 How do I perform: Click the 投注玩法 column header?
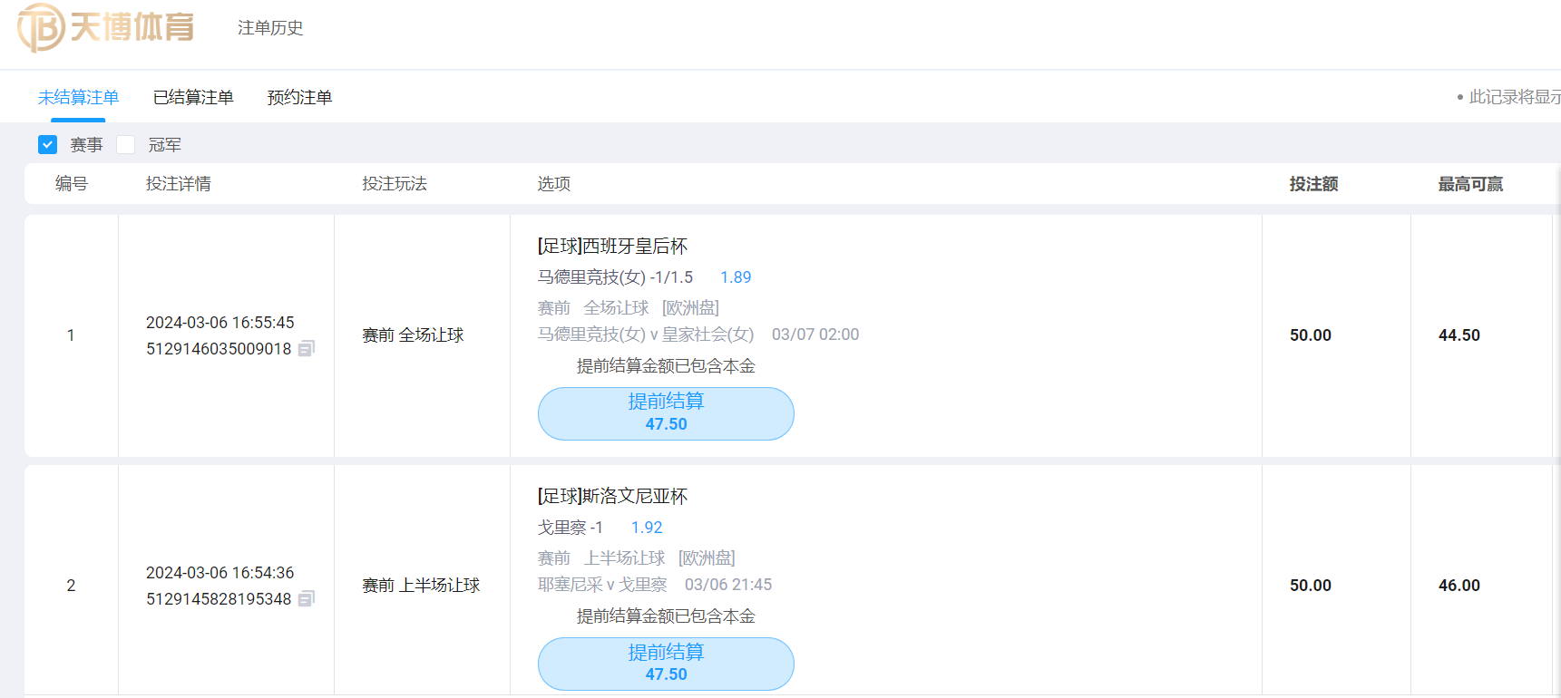395,184
